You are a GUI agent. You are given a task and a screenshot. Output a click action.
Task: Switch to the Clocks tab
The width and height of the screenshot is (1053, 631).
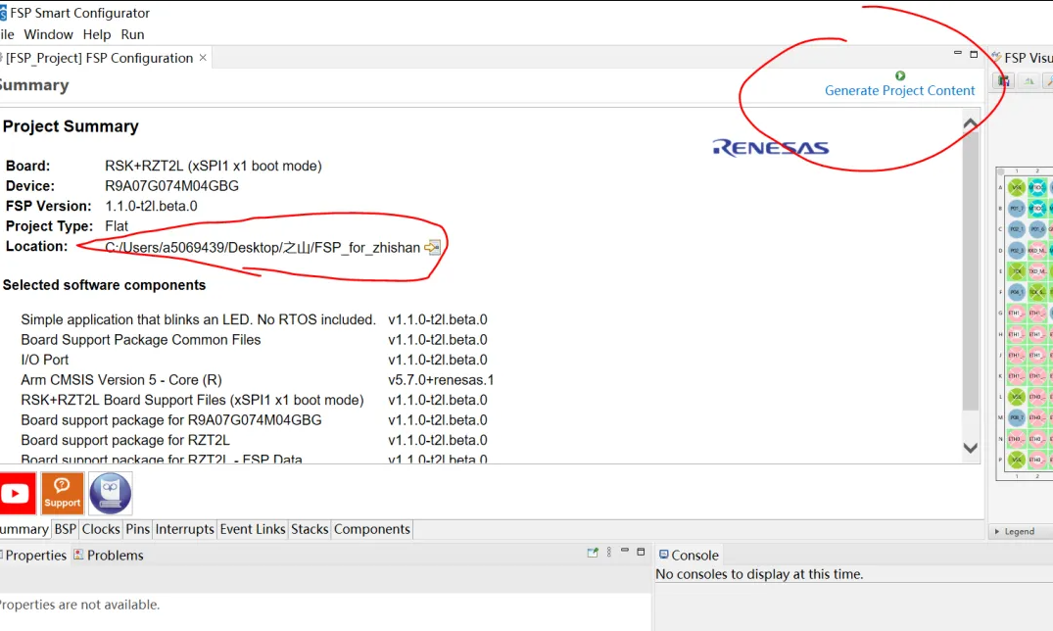(x=101, y=529)
